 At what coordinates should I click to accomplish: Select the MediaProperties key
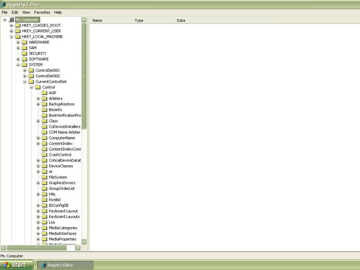[x=62, y=239]
